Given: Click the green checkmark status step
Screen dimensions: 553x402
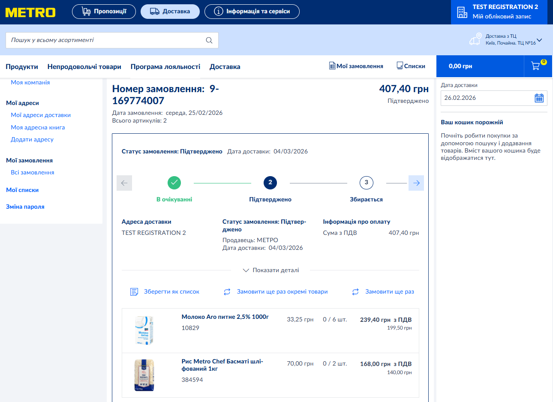Looking at the screenshot, I should 174,183.
